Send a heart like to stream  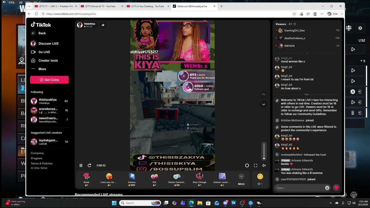pyautogui.click(x=336, y=188)
